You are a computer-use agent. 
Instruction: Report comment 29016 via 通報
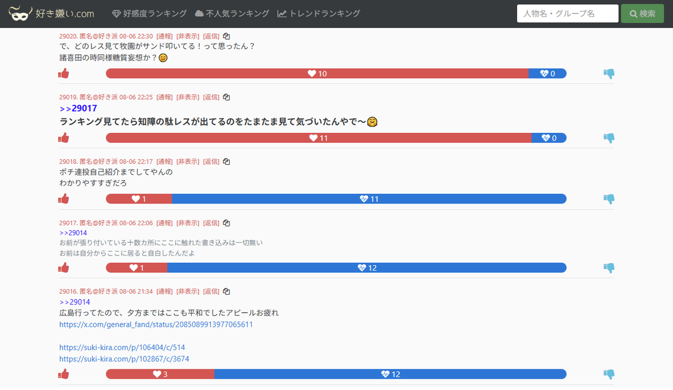click(x=164, y=291)
